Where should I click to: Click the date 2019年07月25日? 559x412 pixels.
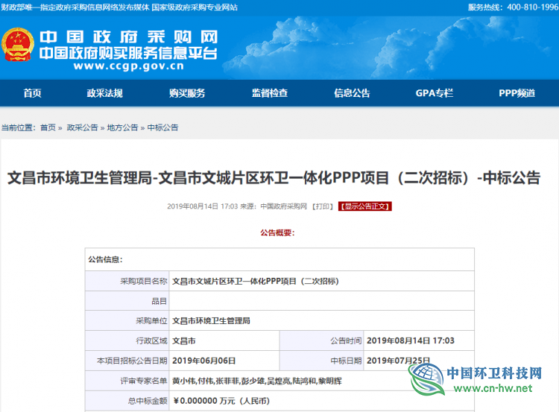398,361
